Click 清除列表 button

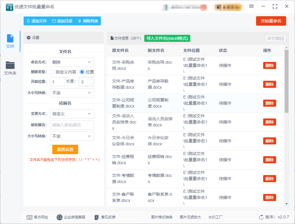click(88, 21)
